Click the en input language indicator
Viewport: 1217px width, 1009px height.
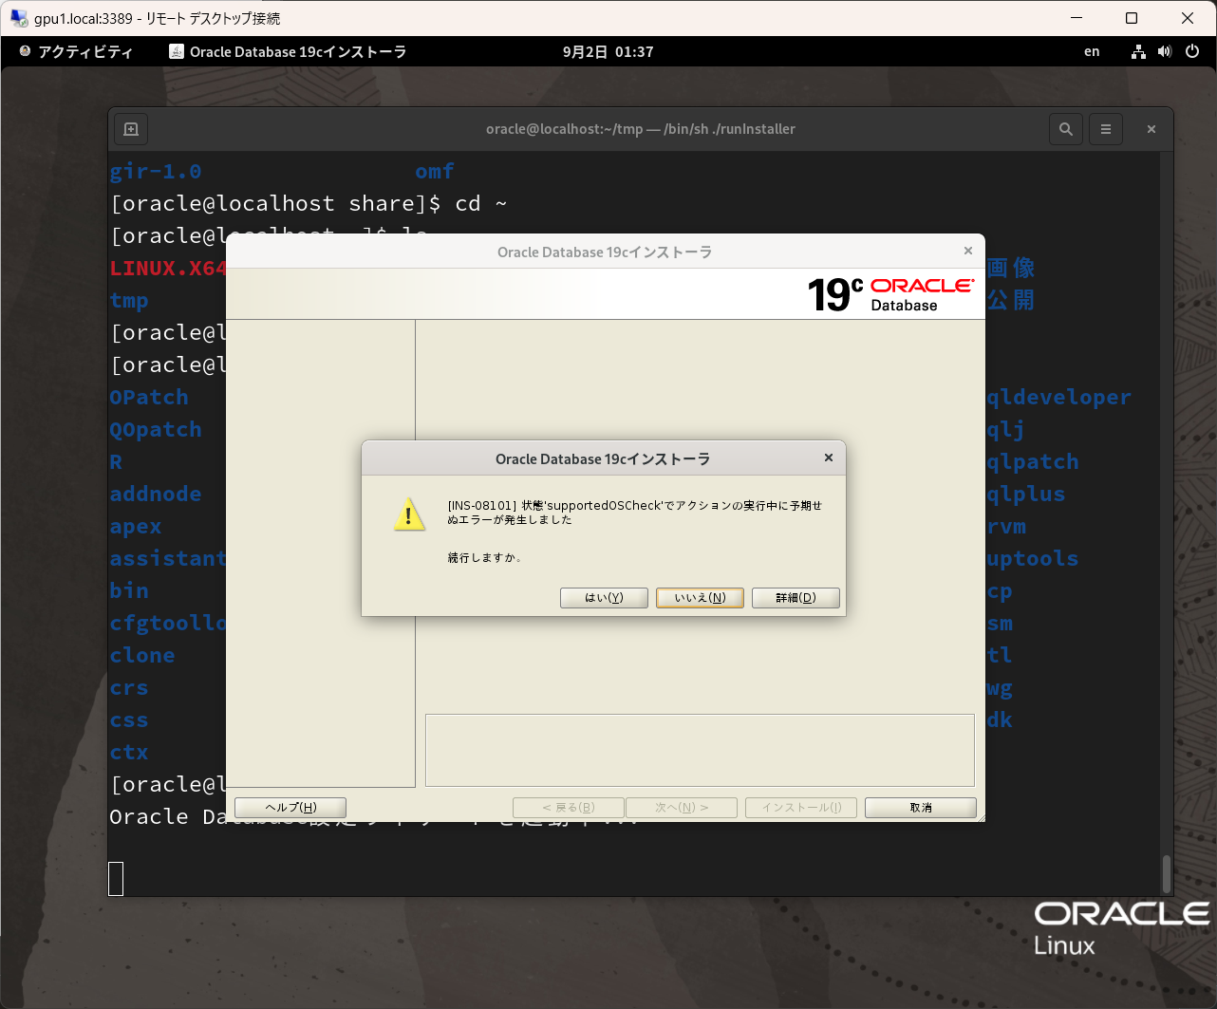1092,51
